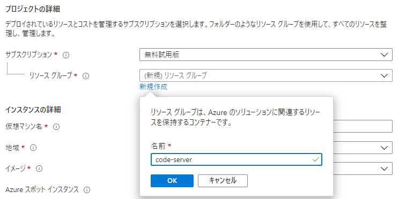
Task: Click the プロジェクトの詳細 heading
Action: (33, 10)
